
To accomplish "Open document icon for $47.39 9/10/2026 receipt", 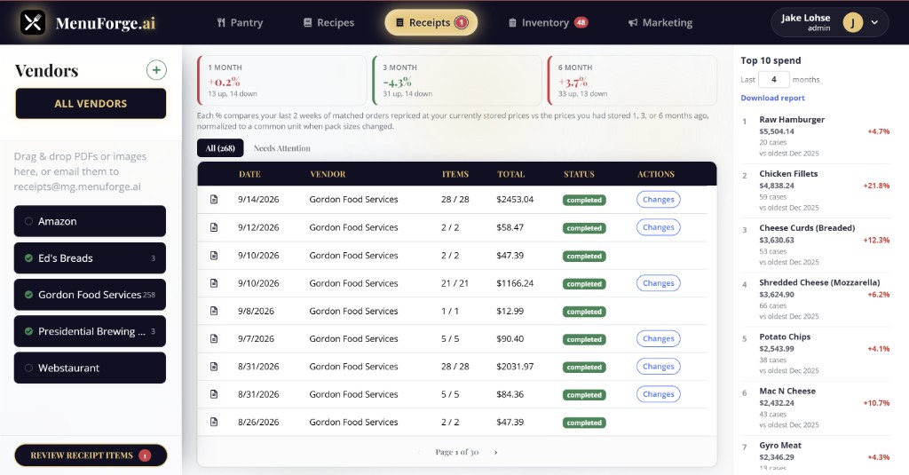I will 214,255.
